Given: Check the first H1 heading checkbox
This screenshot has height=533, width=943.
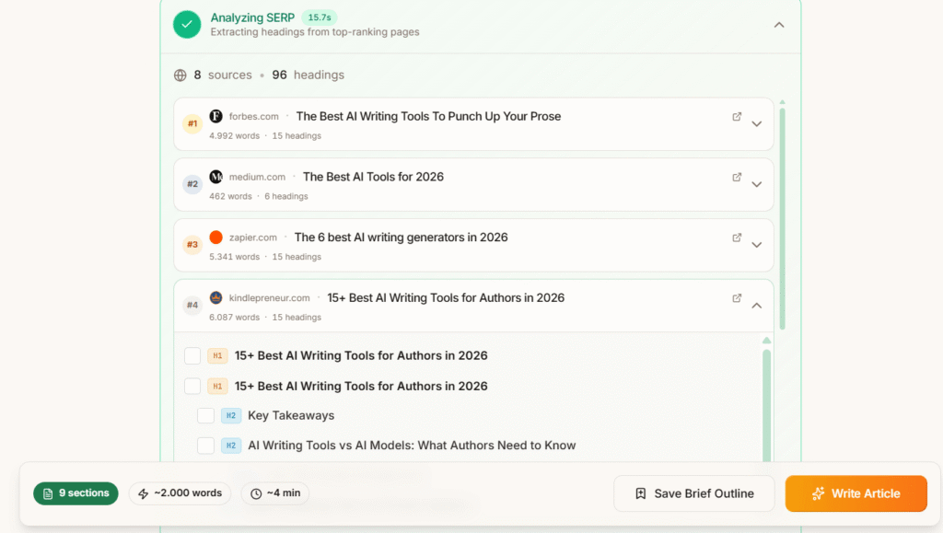Looking at the screenshot, I should point(193,355).
